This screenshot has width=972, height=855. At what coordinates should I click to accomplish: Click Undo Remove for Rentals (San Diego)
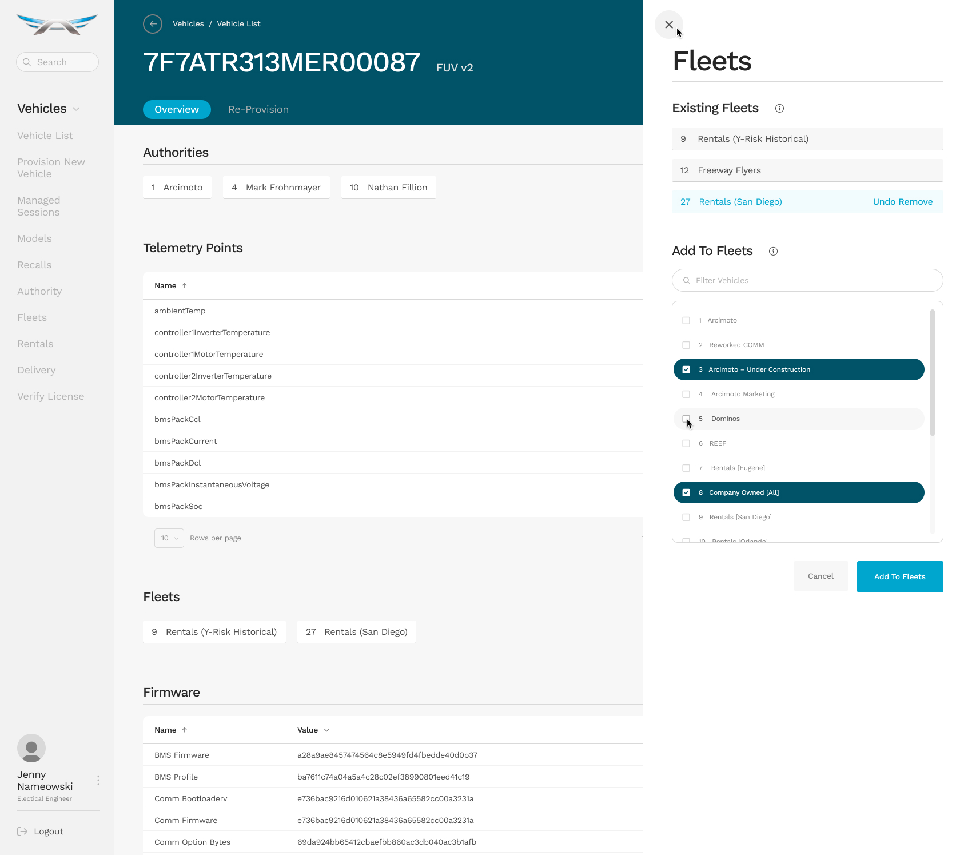click(x=902, y=202)
